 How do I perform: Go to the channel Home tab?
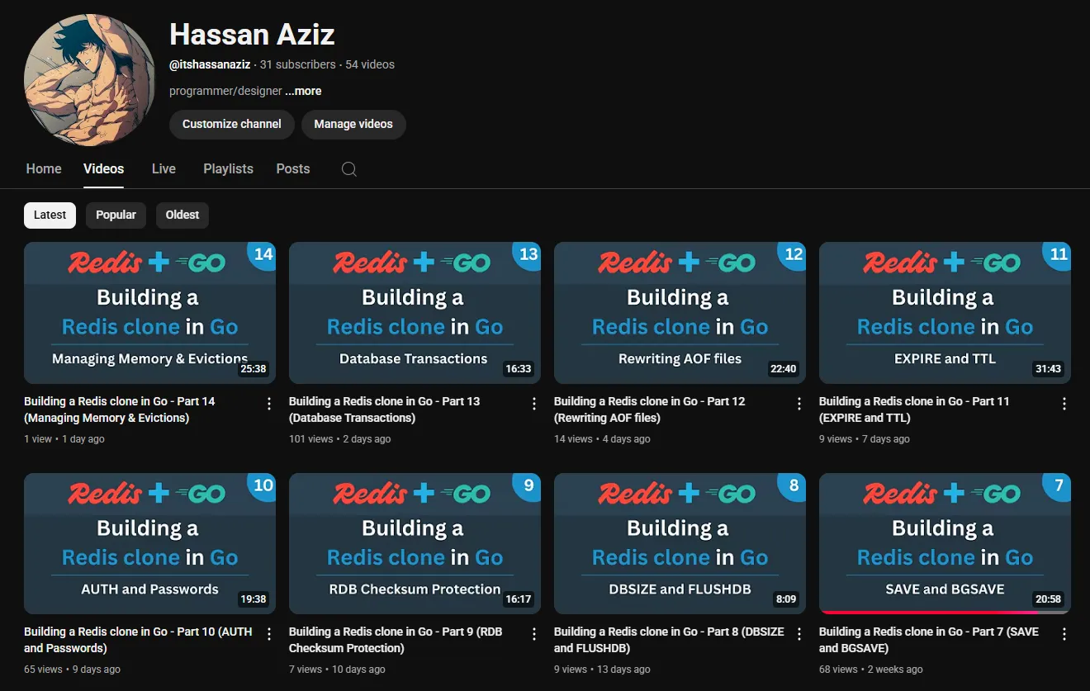click(x=44, y=169)
